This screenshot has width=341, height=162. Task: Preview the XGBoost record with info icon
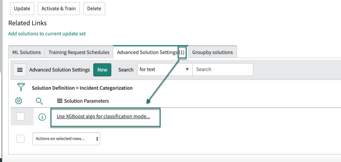click(42, 117)
